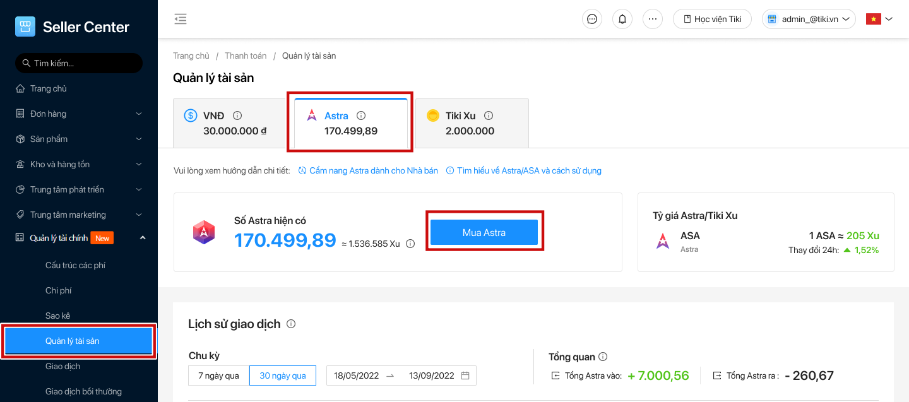Expand the Đơn hàng menu

point(79,114)
